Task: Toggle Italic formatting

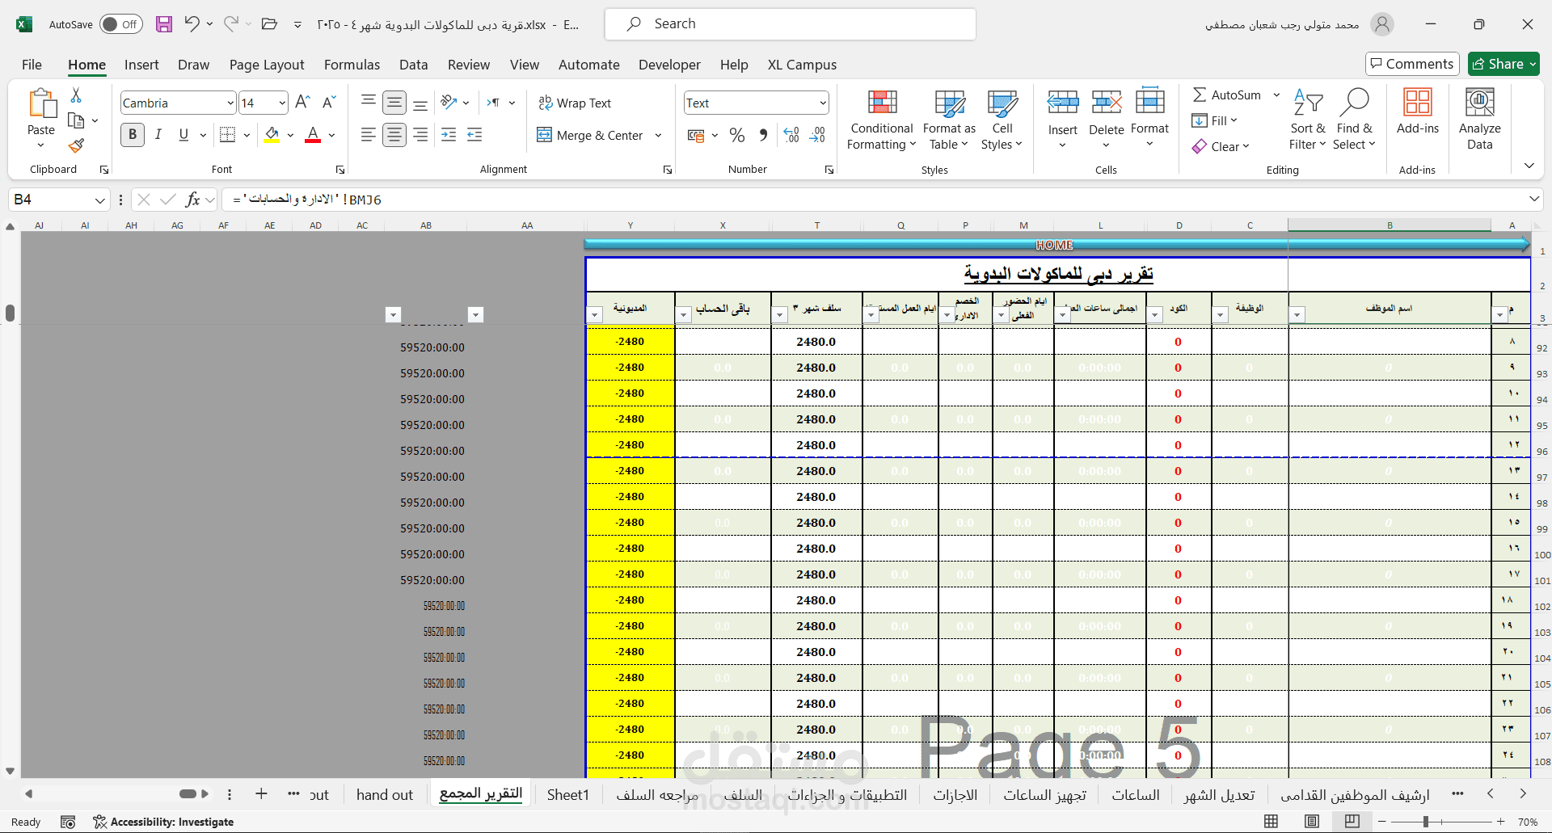Action: [x=158, y=135]
